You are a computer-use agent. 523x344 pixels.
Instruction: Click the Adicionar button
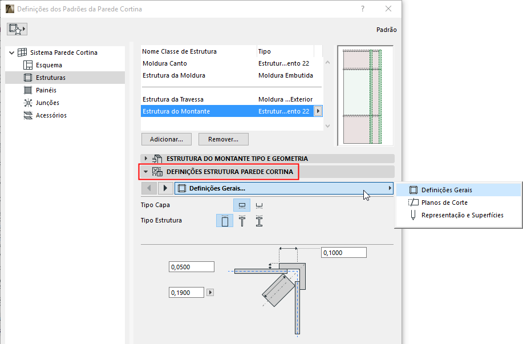coord(166,139)
